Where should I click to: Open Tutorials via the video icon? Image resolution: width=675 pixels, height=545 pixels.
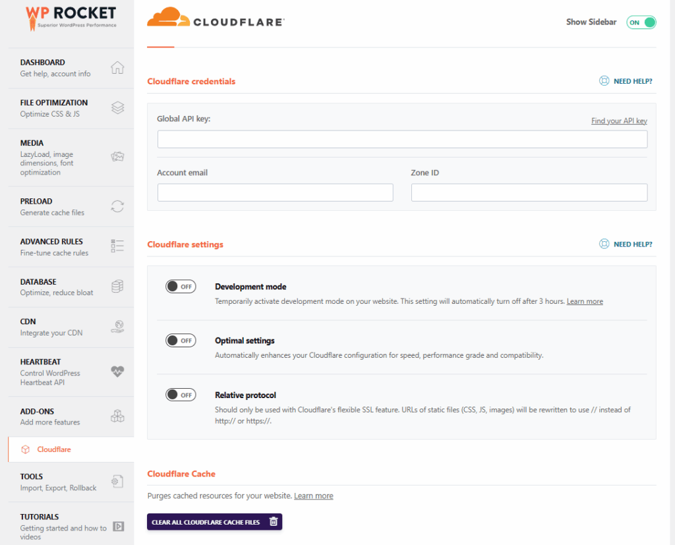click(x=117, y=527)
